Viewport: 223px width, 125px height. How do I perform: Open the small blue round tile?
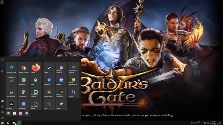26,113
